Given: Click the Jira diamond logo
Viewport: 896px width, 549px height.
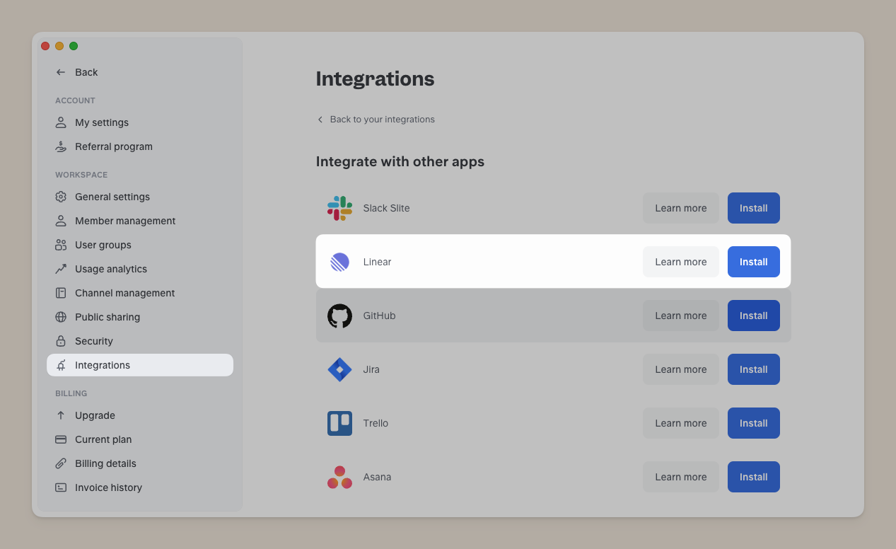Looking at the screenshot, I should (339, 369).
